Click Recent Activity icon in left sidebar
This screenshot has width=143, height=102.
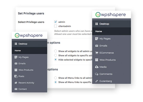[x=16, y=83]
